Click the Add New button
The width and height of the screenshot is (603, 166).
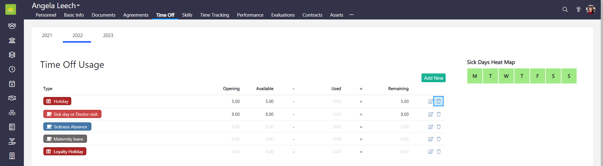[433, 78]
